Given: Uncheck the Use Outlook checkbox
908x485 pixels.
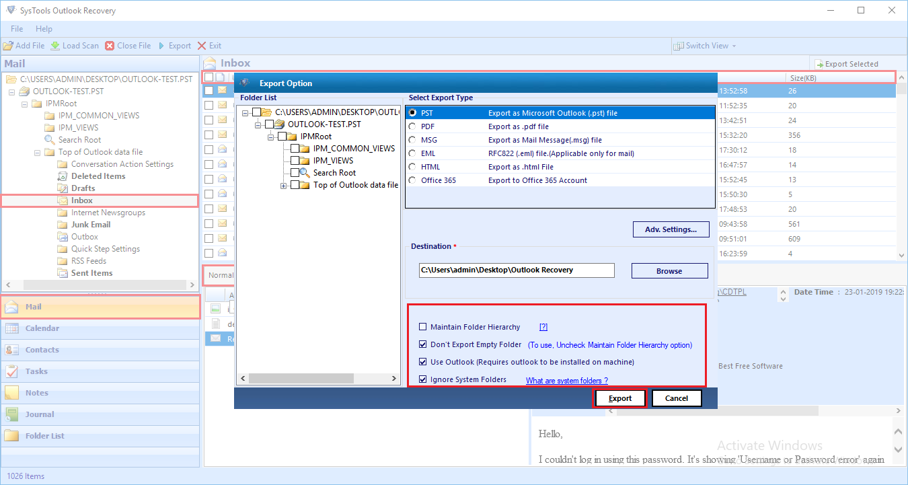Looking at the screenshot, I should pos(422,362).
